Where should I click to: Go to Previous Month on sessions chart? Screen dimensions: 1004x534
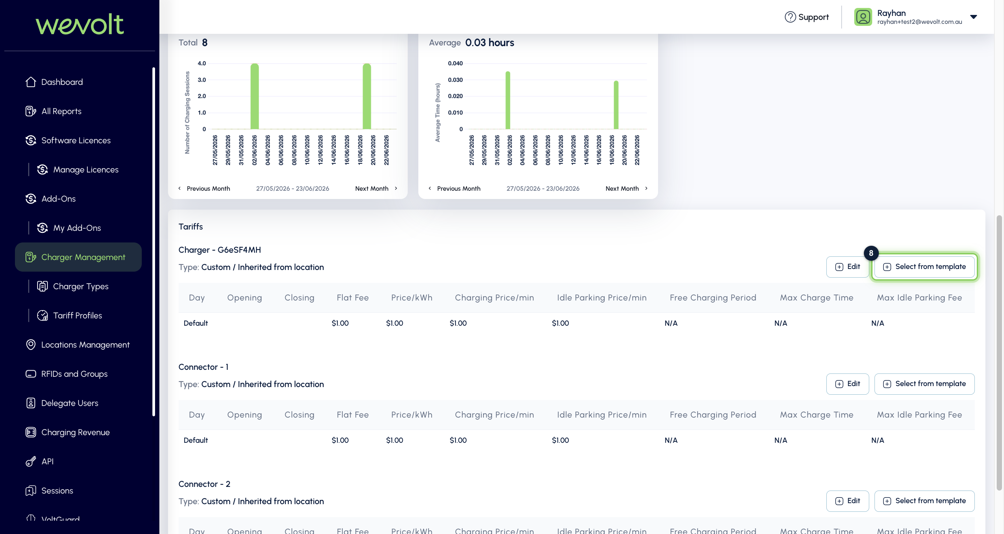204,188
